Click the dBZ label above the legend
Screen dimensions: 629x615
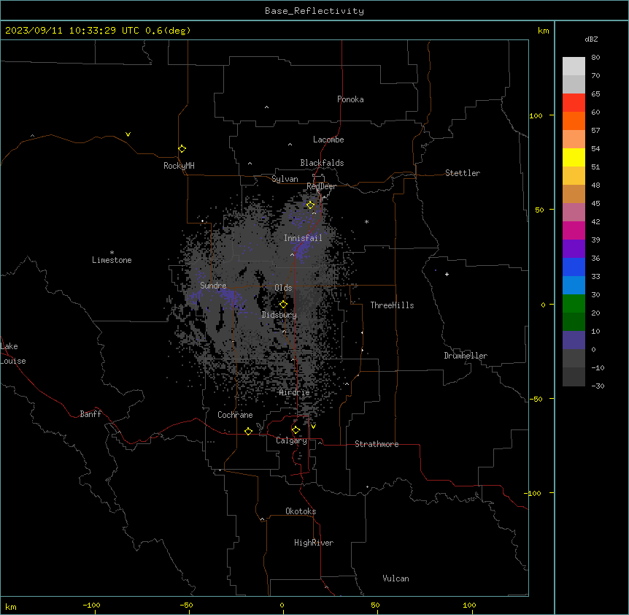click(x=591, y=39)
